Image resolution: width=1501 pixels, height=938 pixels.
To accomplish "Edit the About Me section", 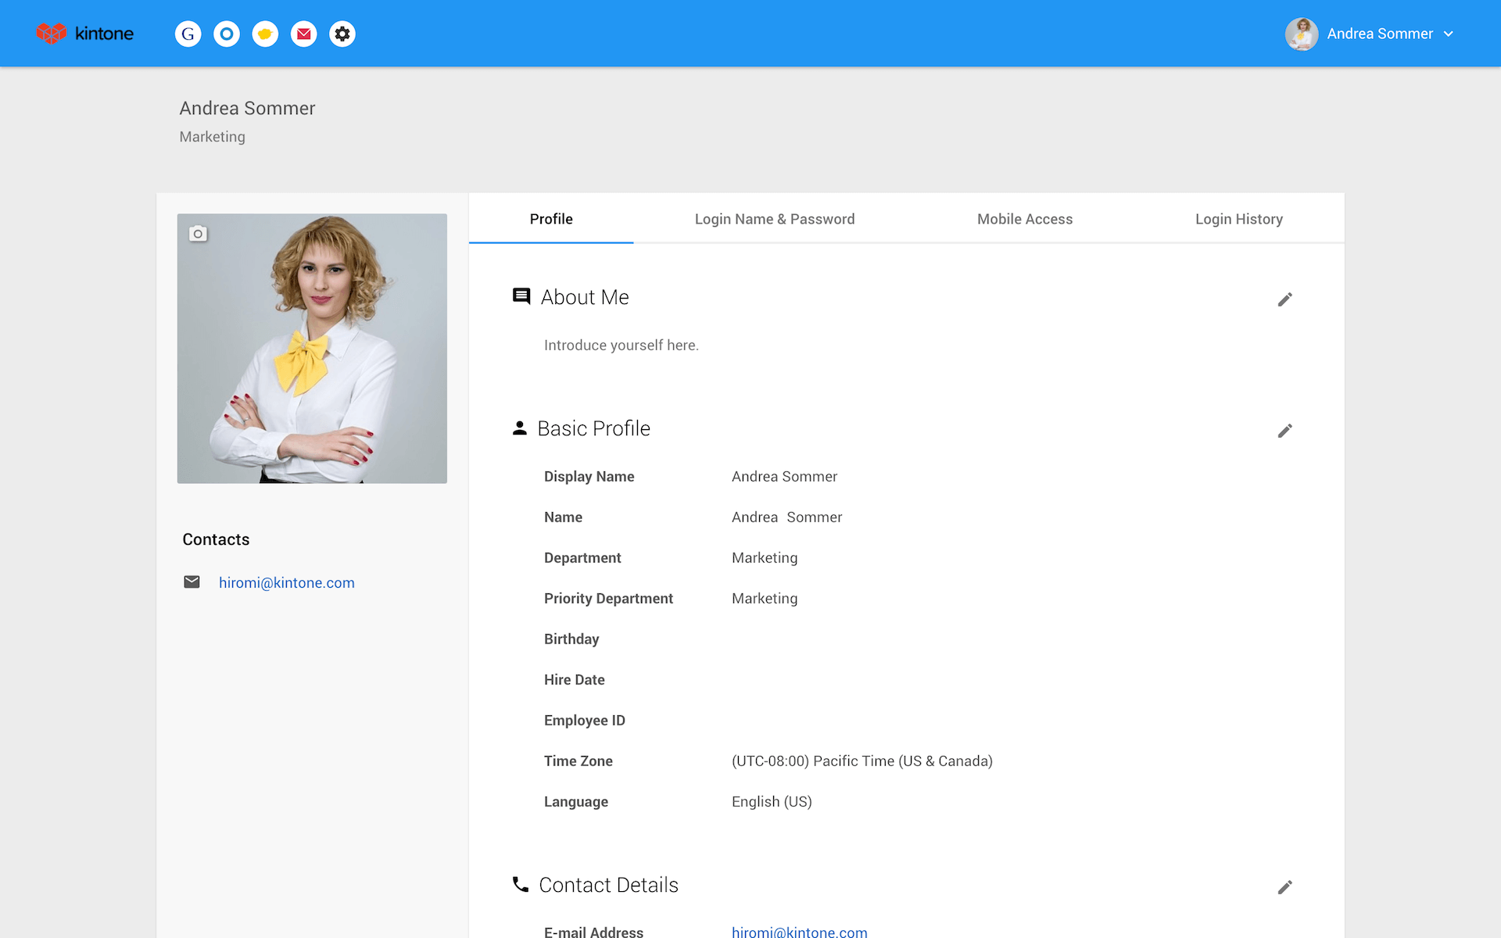I will point(1284,299).
